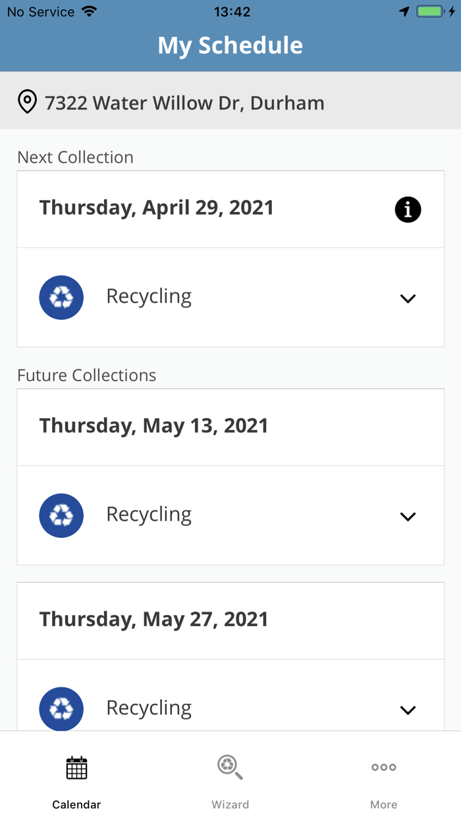The image size is (461, 819).
Task: Select Thursday, April 29, 2021 header
Action: tap(156, 207)
